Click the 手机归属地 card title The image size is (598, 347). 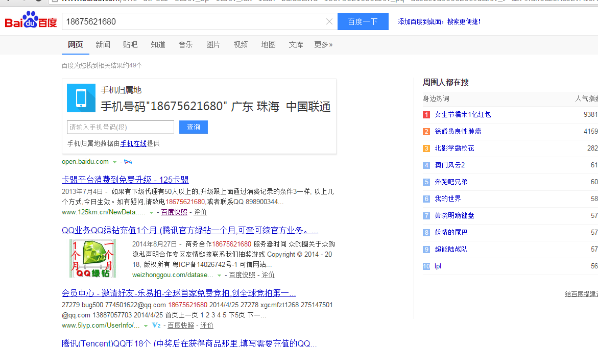pyautogui.click(x=121, y=90)
